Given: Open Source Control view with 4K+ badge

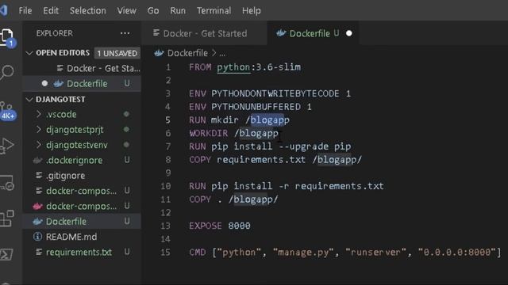Looking at the screenshot, I should click(x=7, y=110).
